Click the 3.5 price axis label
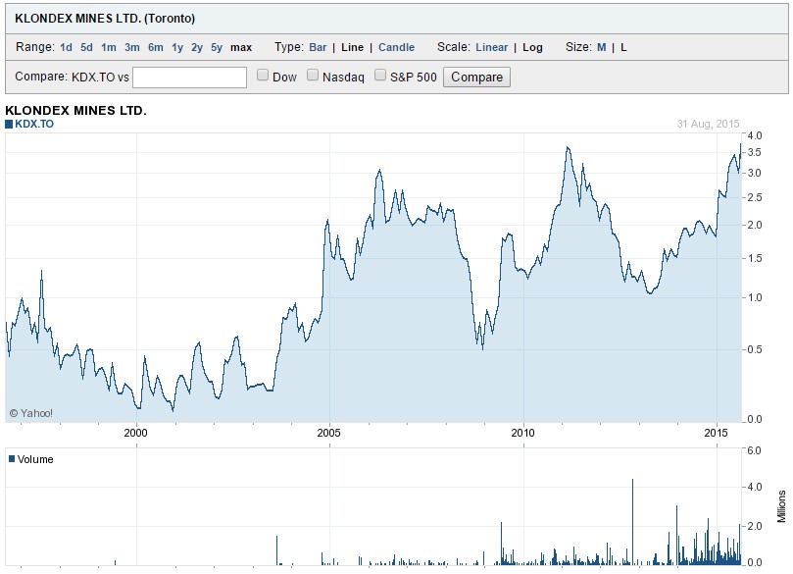Image resolution: width=793 pixels, height=574 pixels. point(755,152)
